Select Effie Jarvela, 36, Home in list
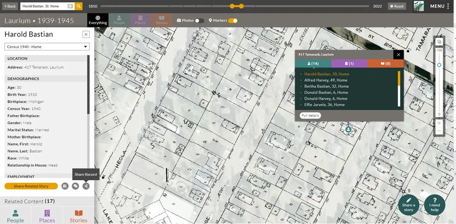This screenshot has height=224, width=456. (324, 104)
